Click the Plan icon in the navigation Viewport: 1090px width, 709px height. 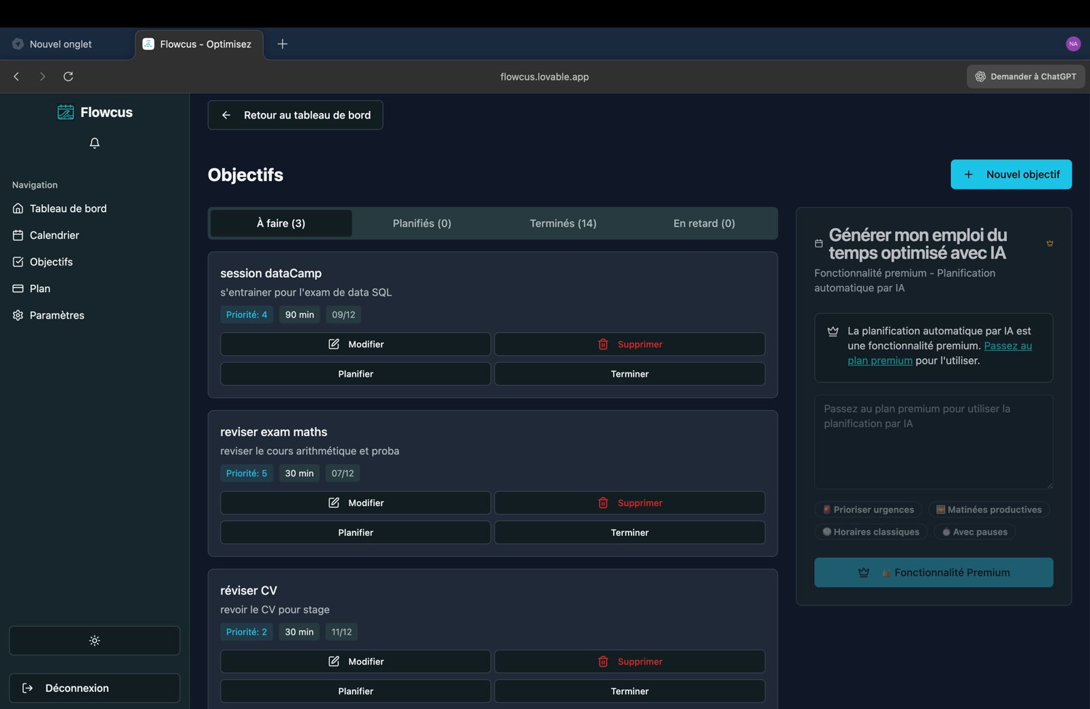(18, 288)
